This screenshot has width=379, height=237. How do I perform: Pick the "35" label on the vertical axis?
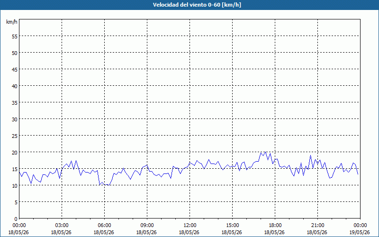(15, 102)
